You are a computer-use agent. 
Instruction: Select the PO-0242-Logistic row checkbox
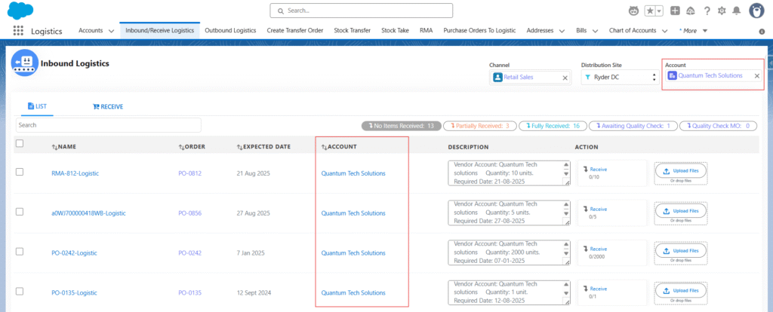(20, 252)
